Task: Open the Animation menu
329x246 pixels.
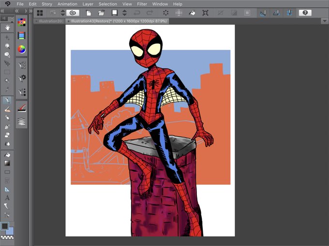Action: pyautogui.click(x=67, y=4)
